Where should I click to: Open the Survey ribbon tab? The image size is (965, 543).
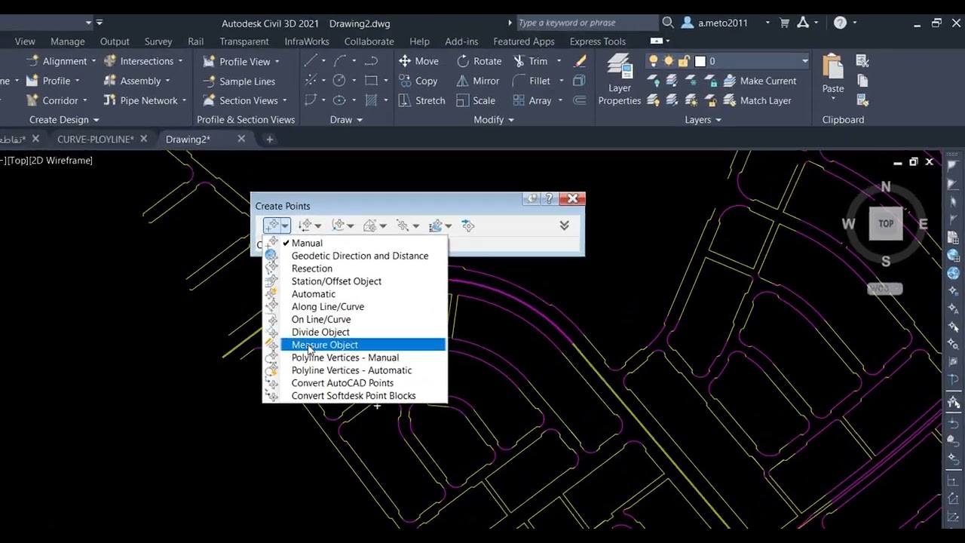[x=158, y=41]
